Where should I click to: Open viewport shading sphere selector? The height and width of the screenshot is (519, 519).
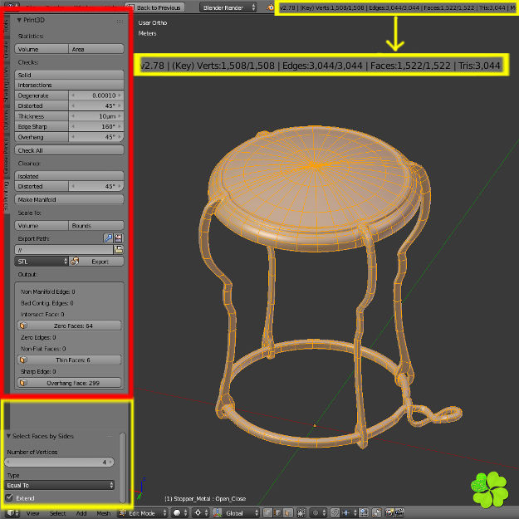coord(180,512)
